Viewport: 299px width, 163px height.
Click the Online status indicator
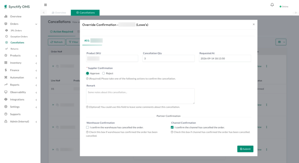(x=284, y=6)
